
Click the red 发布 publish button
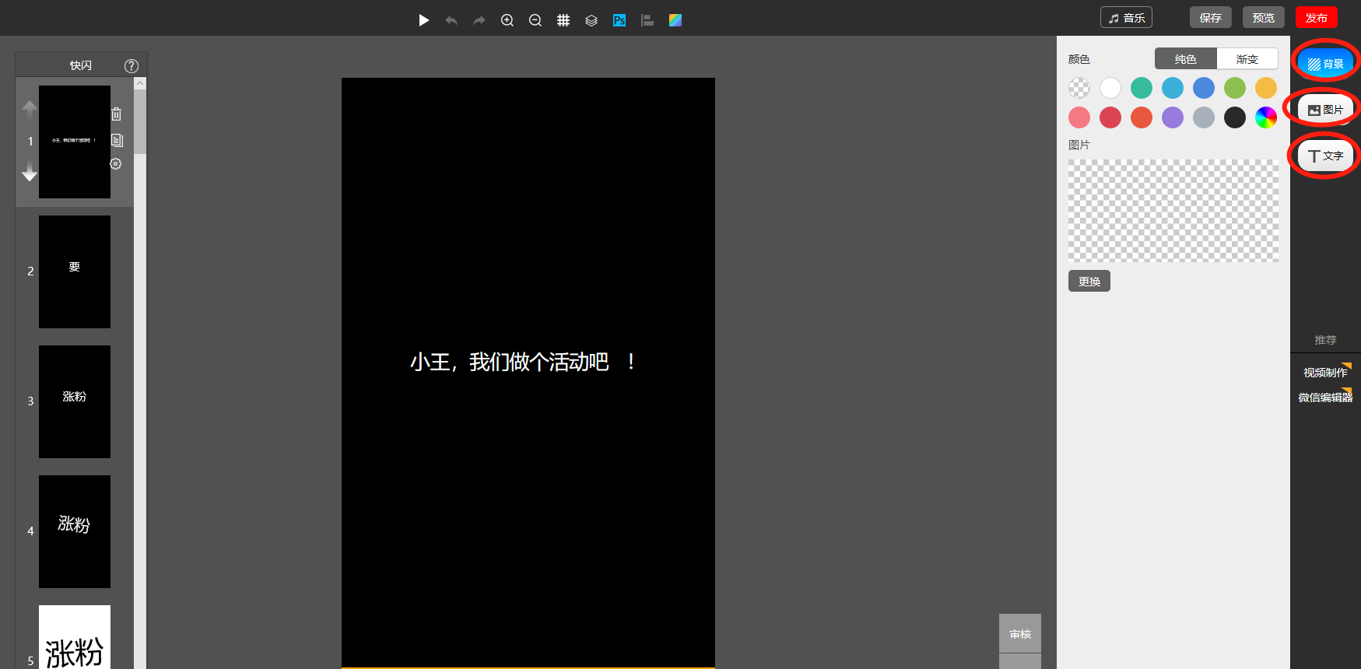pos(1317,17)
